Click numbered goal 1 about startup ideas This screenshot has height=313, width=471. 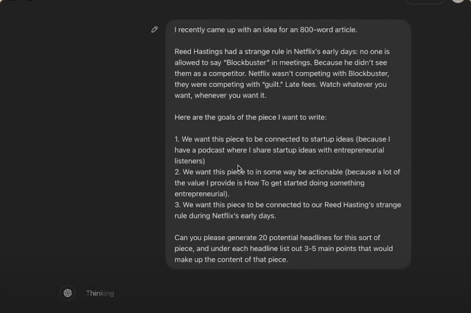click(x=282, y=150)
